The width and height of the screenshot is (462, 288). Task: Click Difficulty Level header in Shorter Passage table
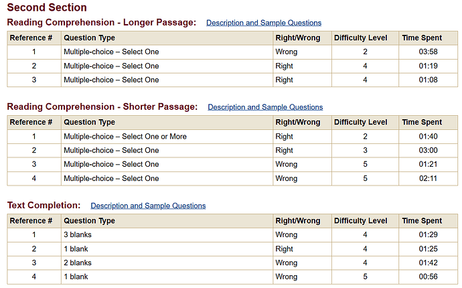coord(365,123)
